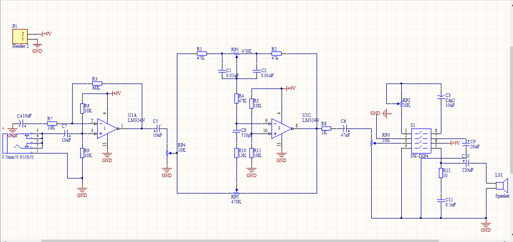
Task: Select the U1C op-amp triangle symbol
Action: click(x=282, y=128)
